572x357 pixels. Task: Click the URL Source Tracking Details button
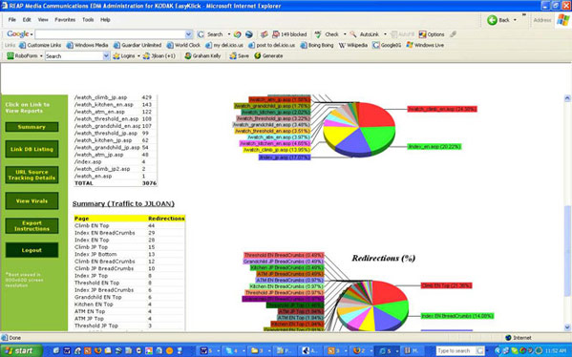(x=32, y=175)
